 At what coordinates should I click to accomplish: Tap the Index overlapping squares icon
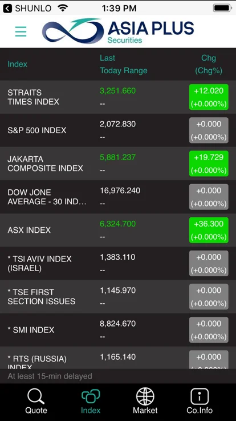[91, 397]
